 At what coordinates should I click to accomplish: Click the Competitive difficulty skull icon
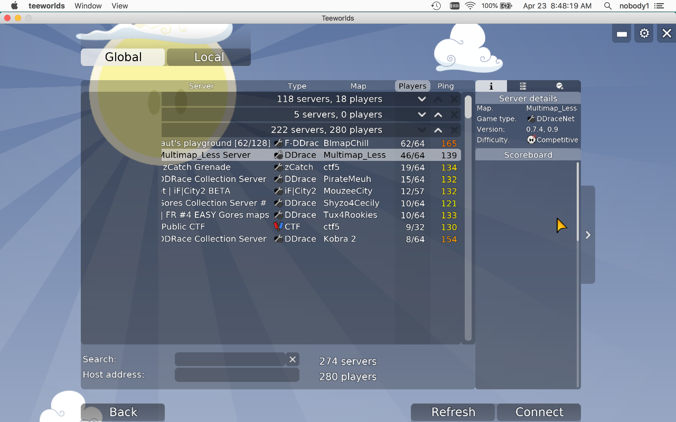(x=531, y=139)
